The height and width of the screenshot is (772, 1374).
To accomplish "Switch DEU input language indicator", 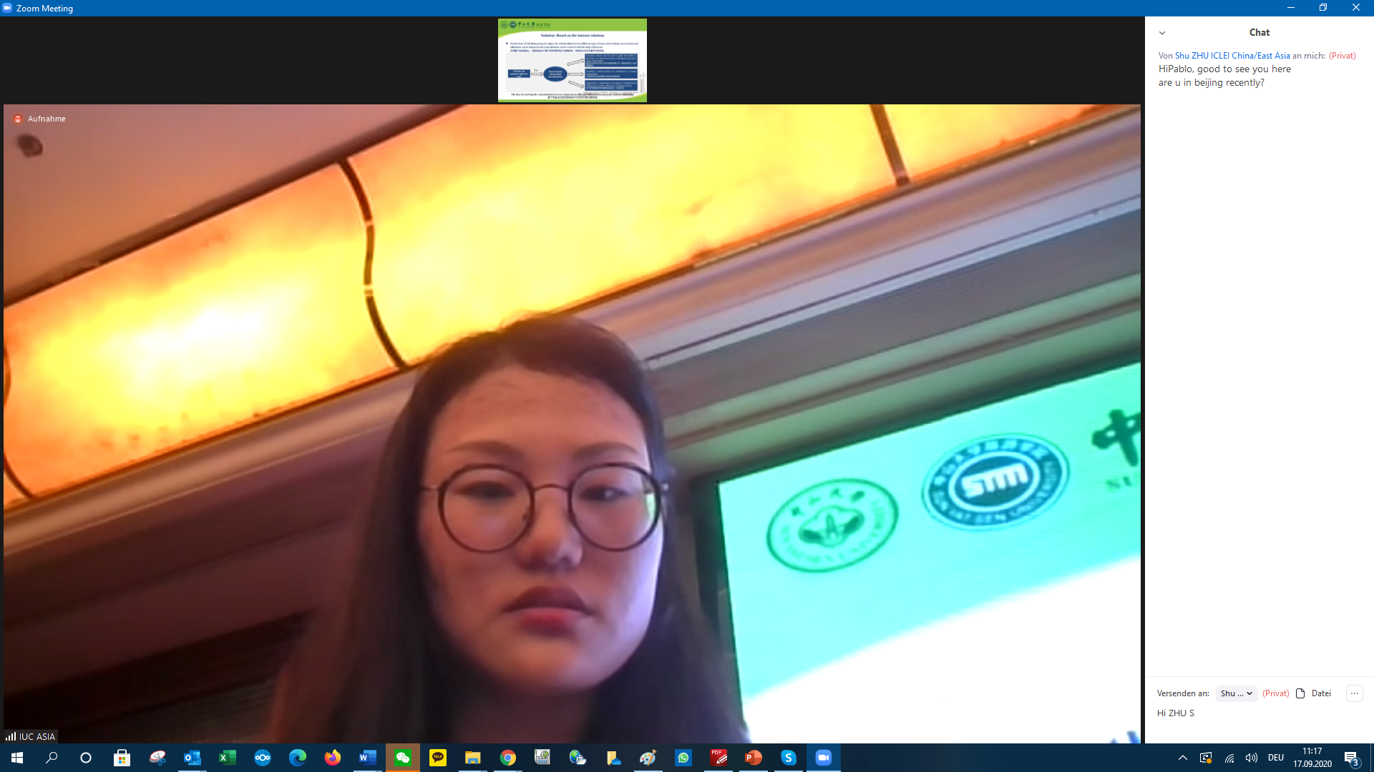I will [x=1275, y=758].
